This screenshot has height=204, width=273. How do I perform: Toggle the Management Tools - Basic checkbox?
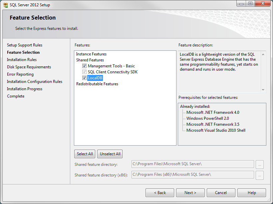pos(84,66)
